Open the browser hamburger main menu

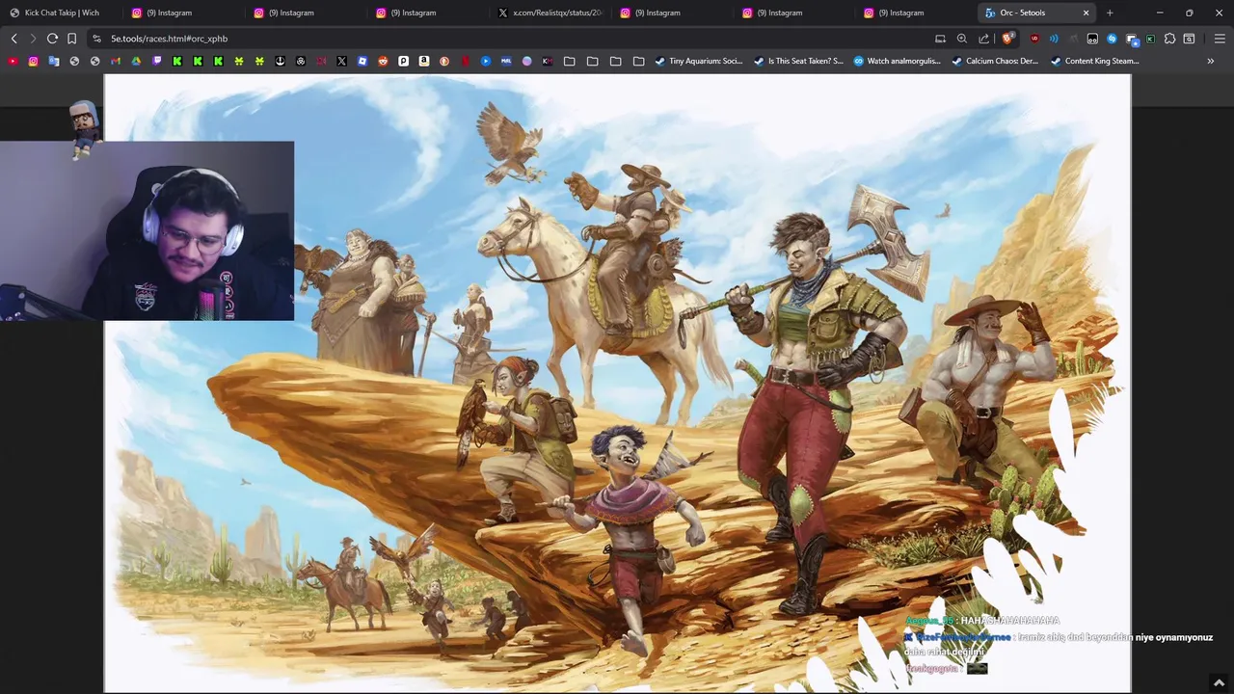[1220, 39]
